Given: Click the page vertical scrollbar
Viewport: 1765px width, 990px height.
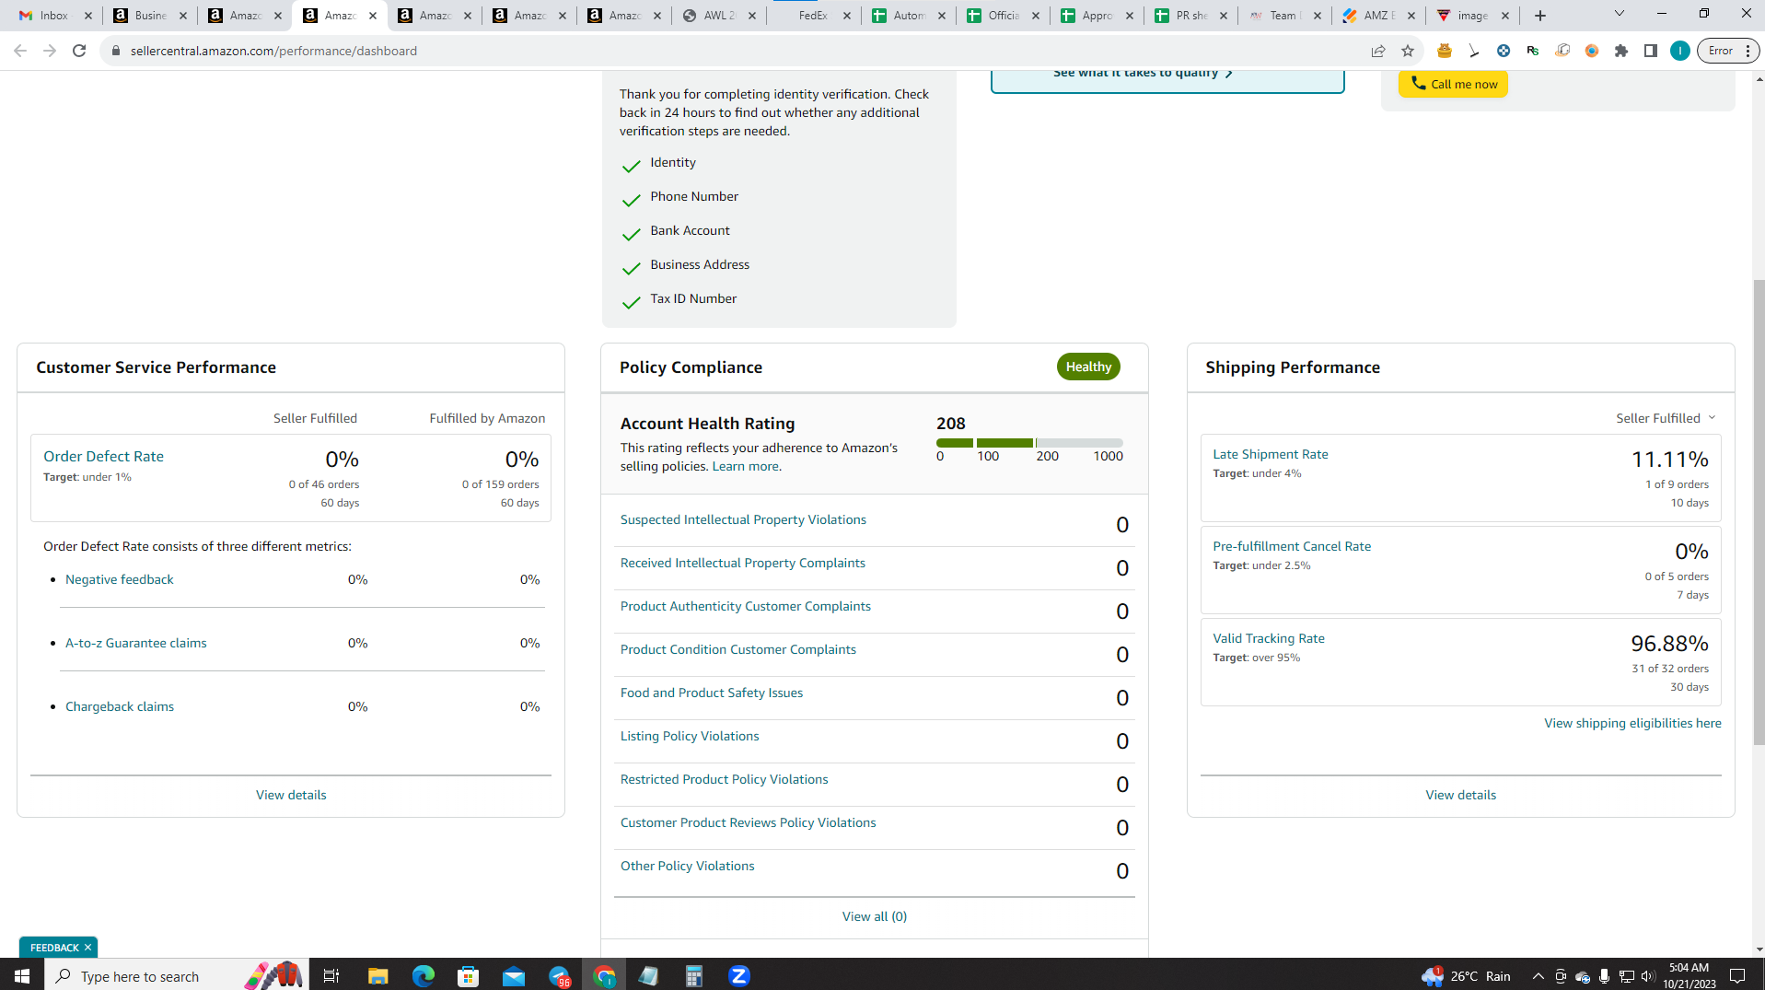Looking at the screenshot, I should click(x=1759, y=511).
